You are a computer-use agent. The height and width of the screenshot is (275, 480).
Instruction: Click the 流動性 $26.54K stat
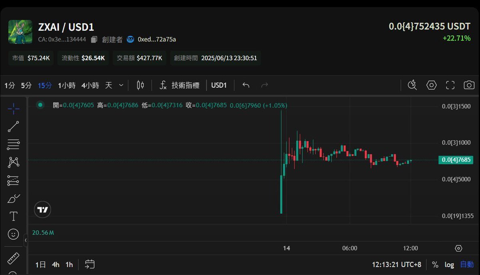coord(83,58)
